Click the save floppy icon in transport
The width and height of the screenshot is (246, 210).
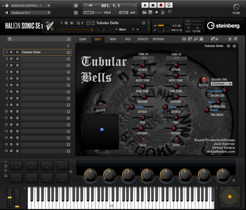point(150,12)
